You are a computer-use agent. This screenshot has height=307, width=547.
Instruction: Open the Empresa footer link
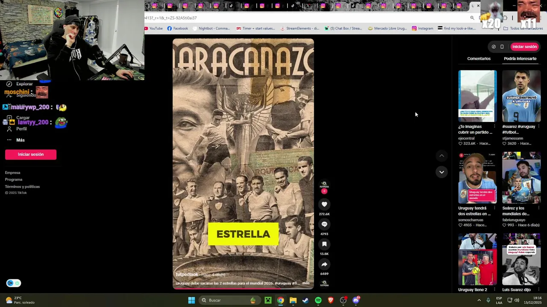coord(12,173)
